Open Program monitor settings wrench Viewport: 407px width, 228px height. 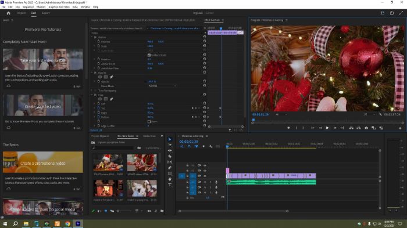click(x=380, y=114)
